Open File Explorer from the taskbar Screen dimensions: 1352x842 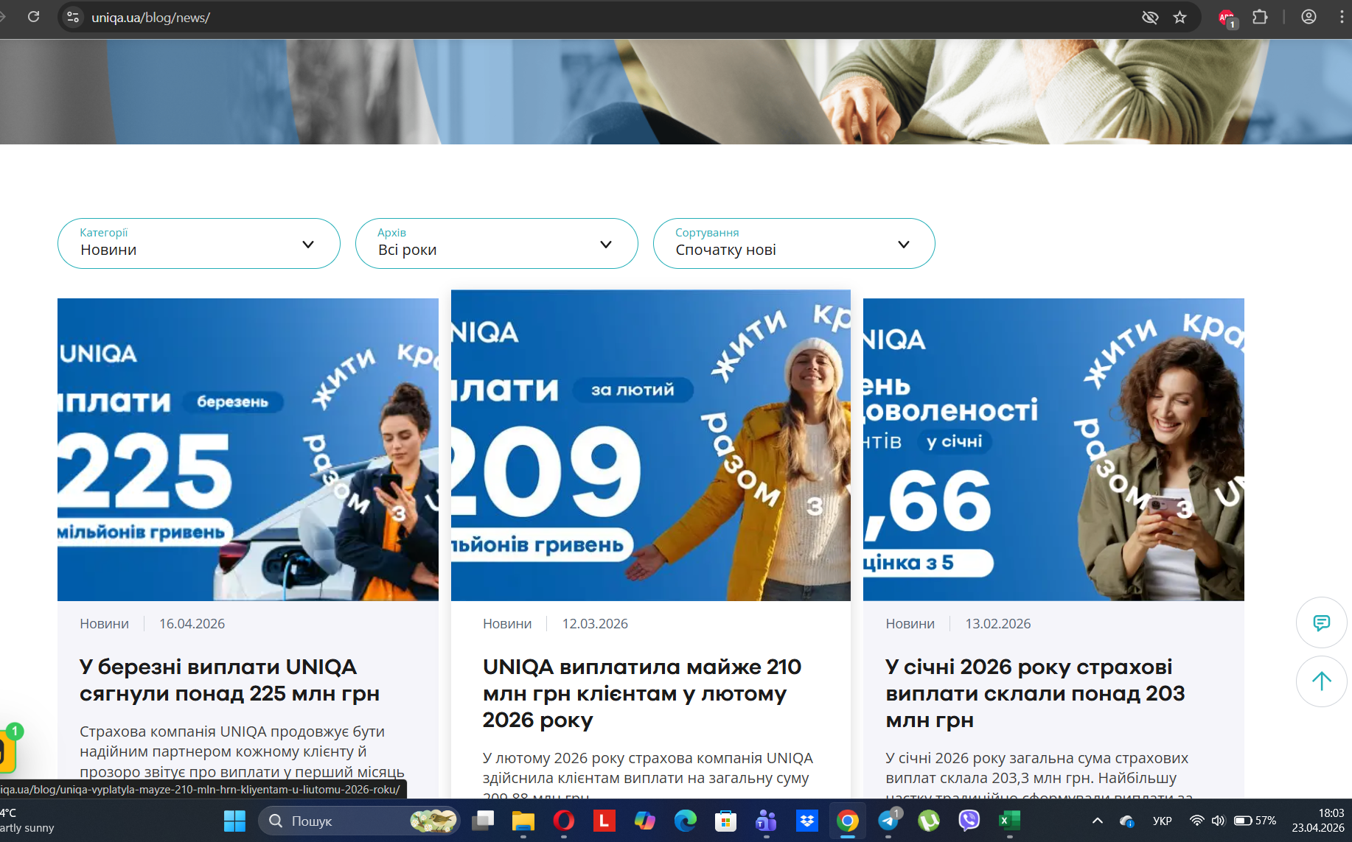click(x=523, y=821)
